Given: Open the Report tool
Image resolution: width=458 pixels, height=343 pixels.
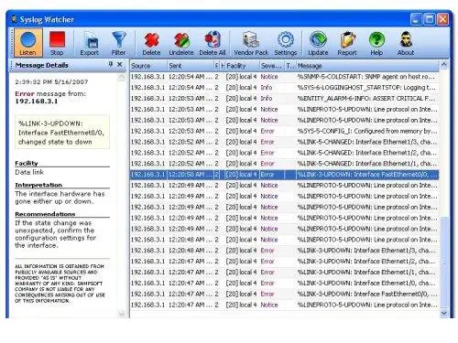Looking at the screenshot, I should pos(347,43).
